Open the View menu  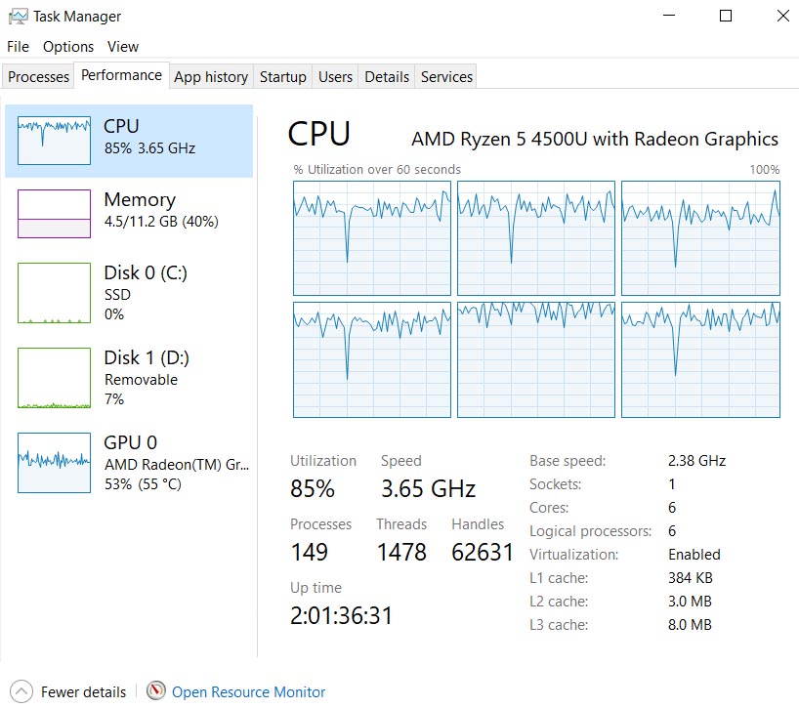[123, 47]
